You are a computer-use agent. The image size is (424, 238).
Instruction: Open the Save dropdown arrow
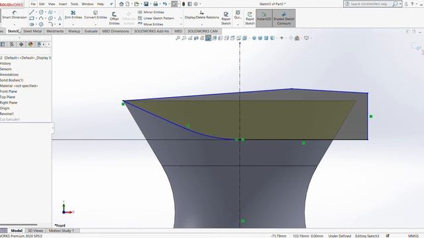click(x=150, y=5)
